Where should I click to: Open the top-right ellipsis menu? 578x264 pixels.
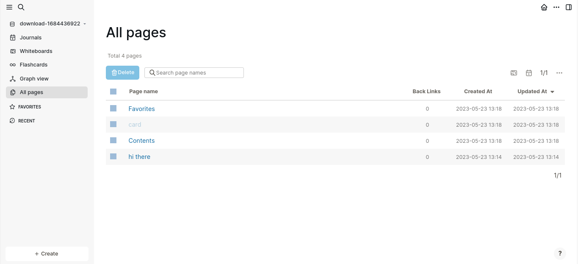(556, 7)
